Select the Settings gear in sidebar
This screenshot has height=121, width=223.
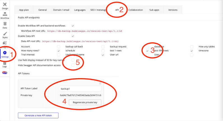point(5,54)
